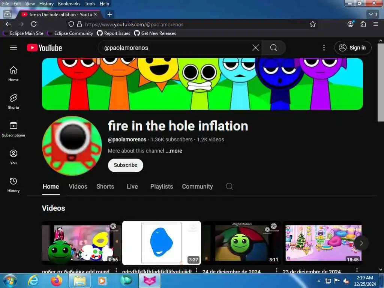Click the YouTube logo
The height and width of the screenshot is (288, 384).
[x=44, y=48]
